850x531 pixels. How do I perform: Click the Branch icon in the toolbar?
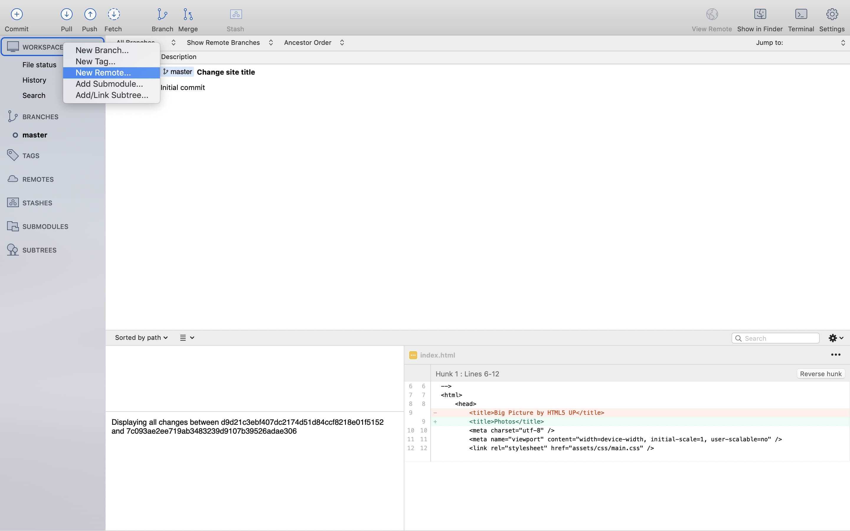(162, 14)
